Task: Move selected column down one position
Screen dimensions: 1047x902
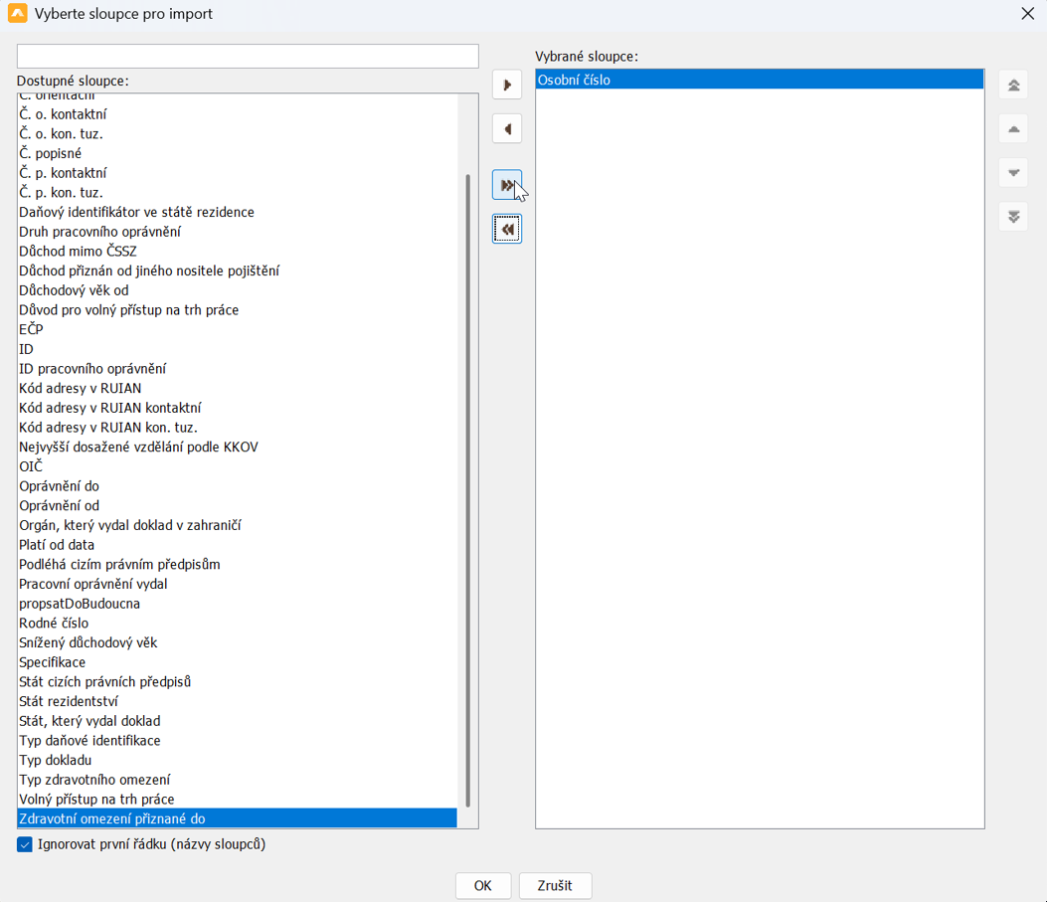Action: pos(1013,173)
